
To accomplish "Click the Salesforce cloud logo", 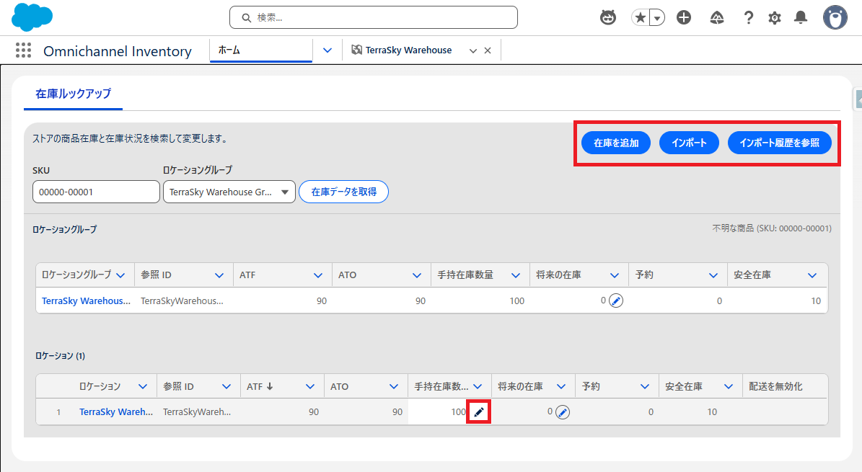I will tap(27, 17).
